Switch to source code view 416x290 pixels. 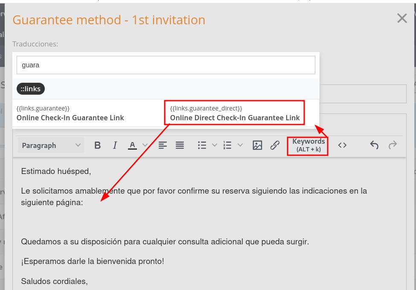(x=342, y=145)
